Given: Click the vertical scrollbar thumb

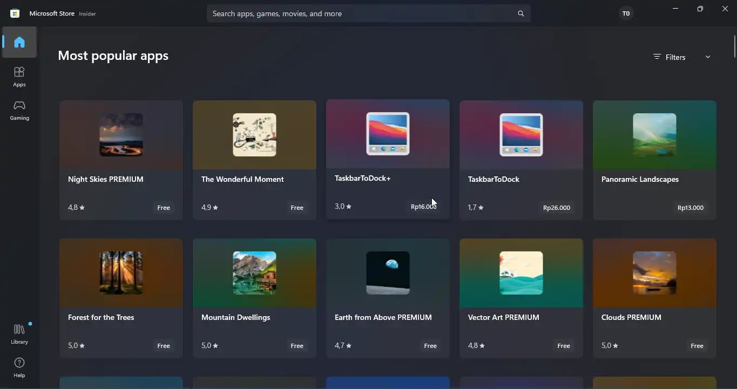Looking at the screenshot, I should (734, 46).
